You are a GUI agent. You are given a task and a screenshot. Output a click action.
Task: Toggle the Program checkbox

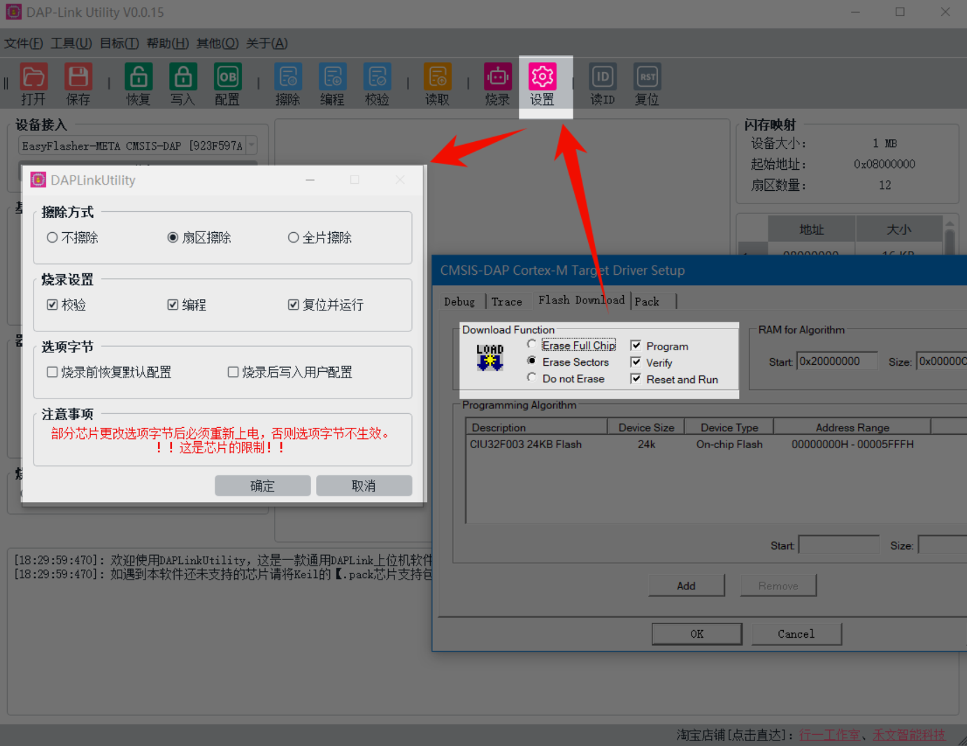click(636, 345)
